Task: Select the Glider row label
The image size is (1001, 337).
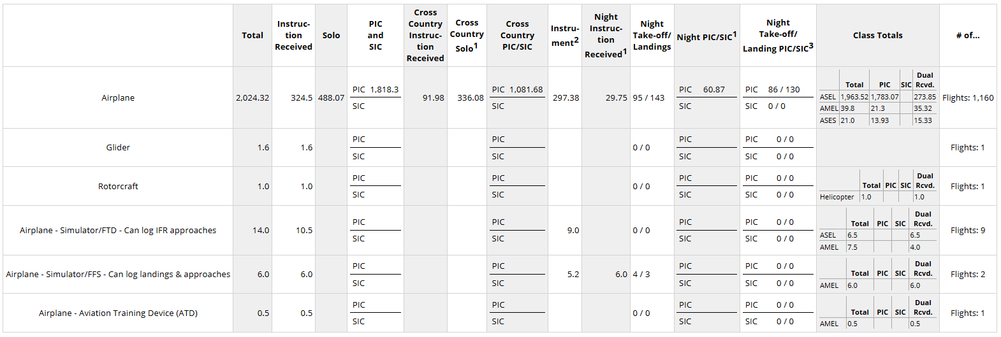Action: tap(118, 148)
